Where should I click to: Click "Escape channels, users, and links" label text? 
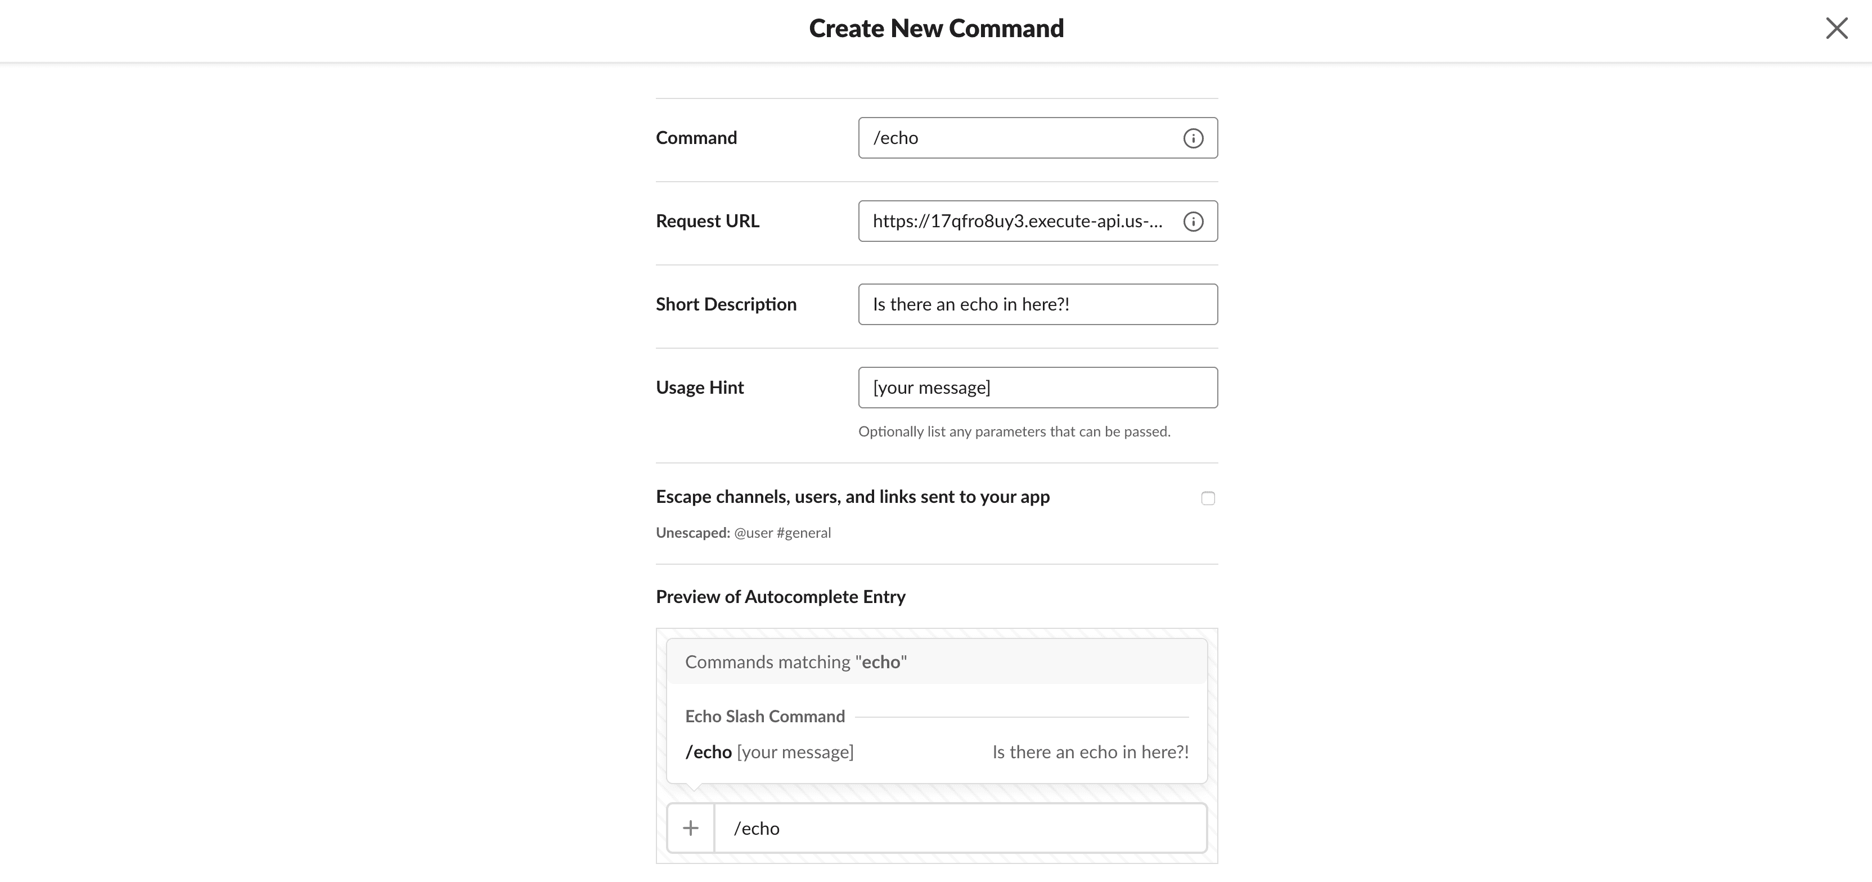pyautogui.click(x=852, y=497)
